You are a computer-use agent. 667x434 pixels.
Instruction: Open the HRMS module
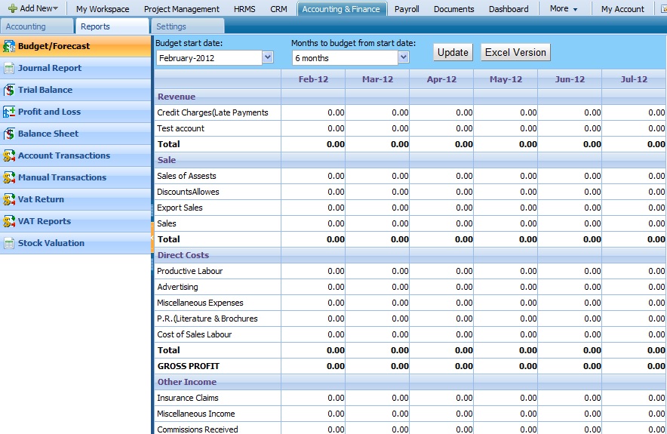pyautogui.click(x=244, y=9)
